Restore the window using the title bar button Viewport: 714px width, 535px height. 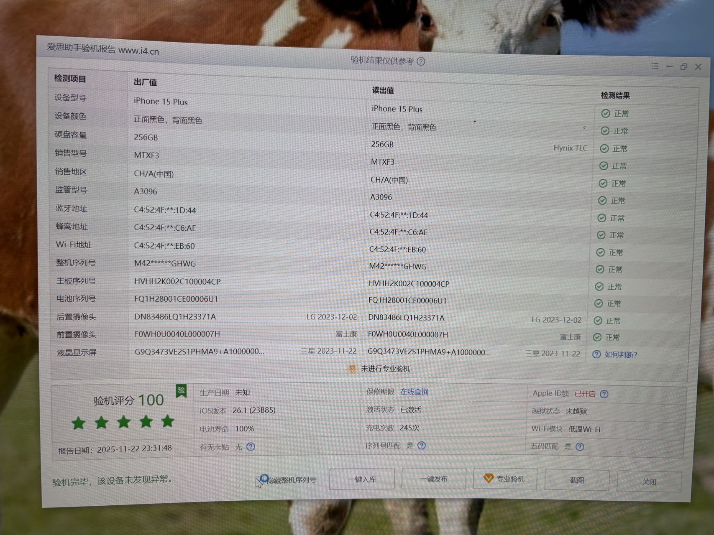coord(683,67)
